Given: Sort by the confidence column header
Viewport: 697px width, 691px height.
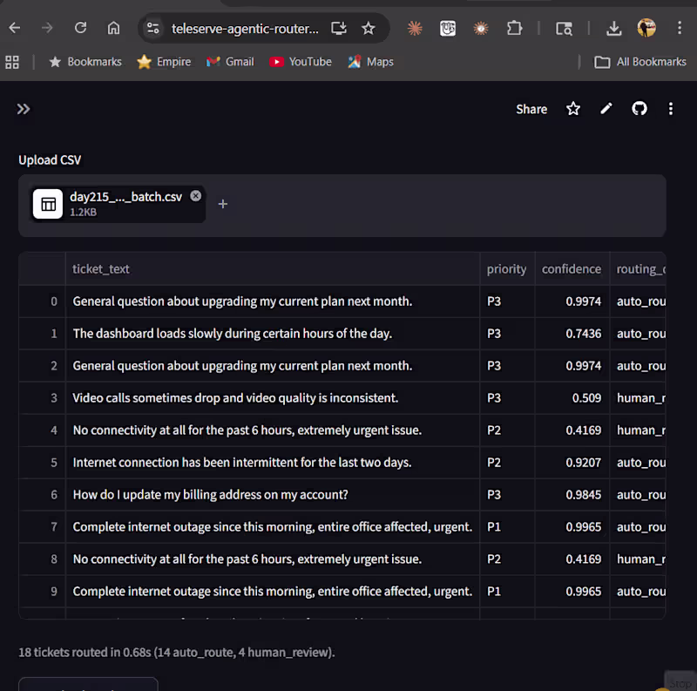Looking at the screenshot, I should tap(572, 269).
